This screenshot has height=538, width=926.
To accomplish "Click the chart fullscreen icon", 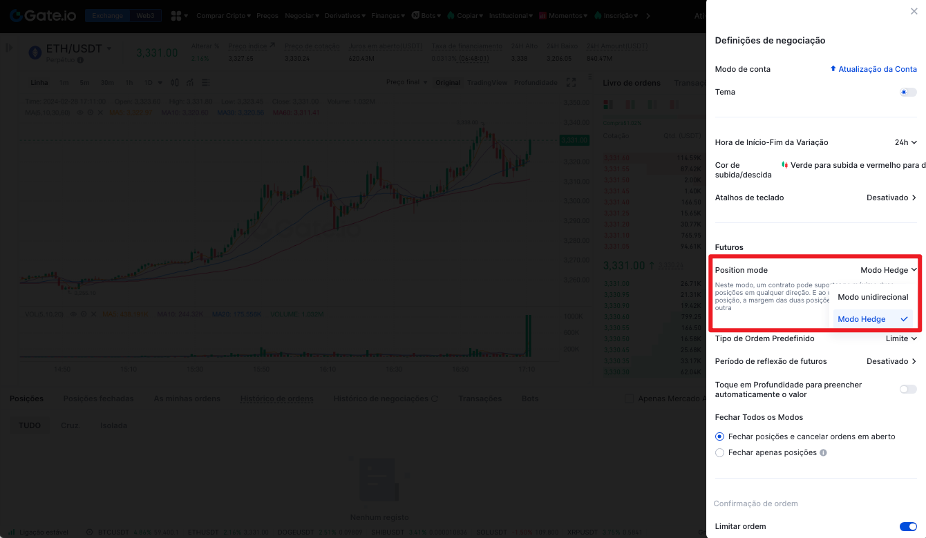I will (571, 83).
